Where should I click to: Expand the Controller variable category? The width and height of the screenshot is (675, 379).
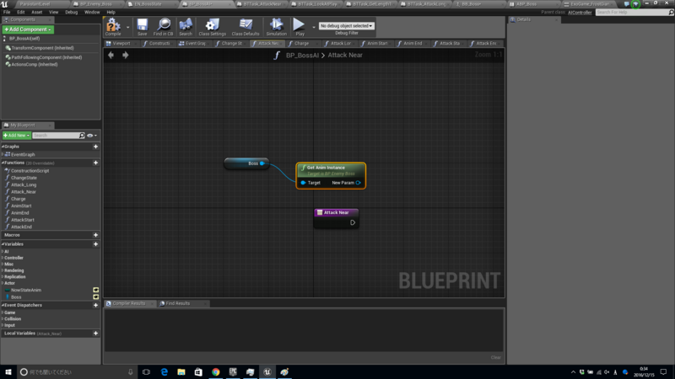click(x=3, y=258)
